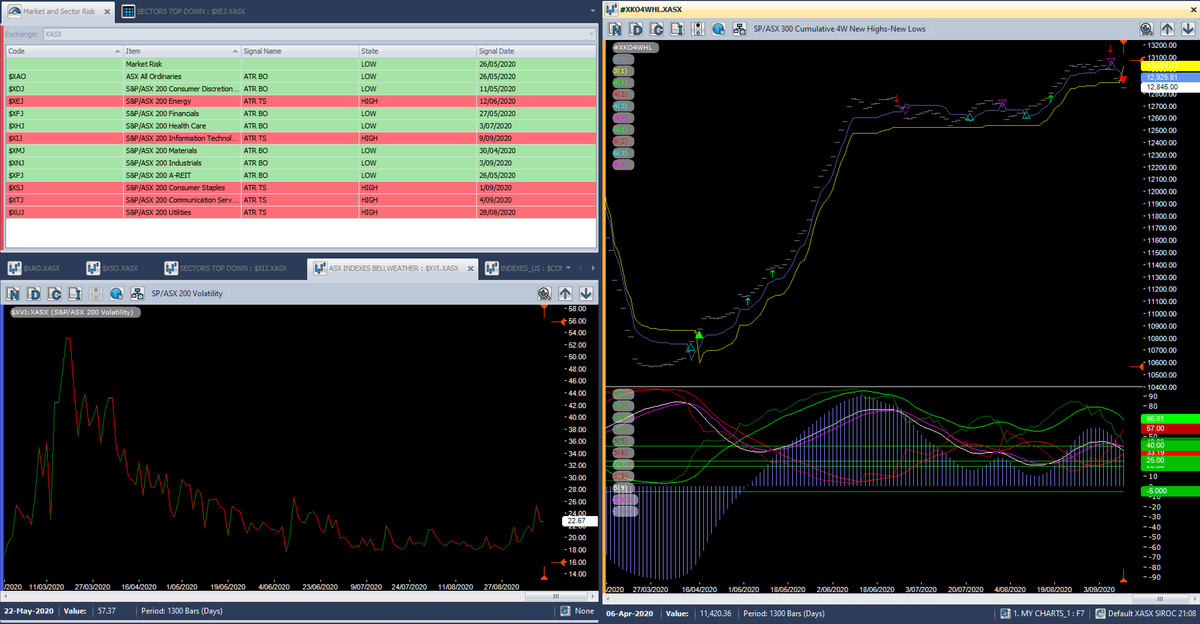
Task: Open SECTORS TOP DOWN : $XIJ.XASX chart tab
Action: [226, 268]
